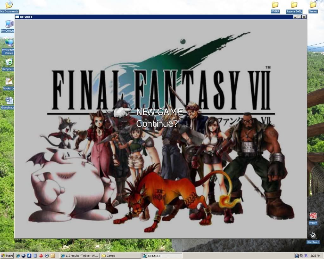Click the red spade quick launch icon
Viewport: 324px width, 259px height.
[x=41, y=256]
